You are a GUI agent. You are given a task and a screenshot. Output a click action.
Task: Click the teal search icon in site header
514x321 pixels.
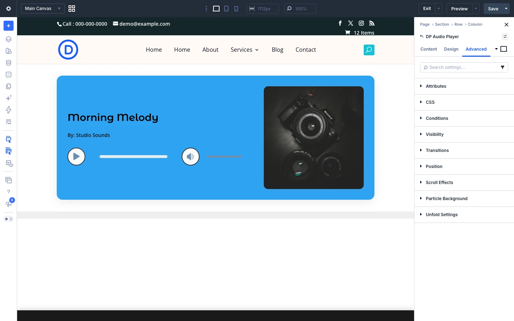pos(369,50)
